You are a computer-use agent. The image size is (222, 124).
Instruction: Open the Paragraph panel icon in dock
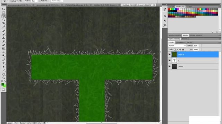coord(165,21)
